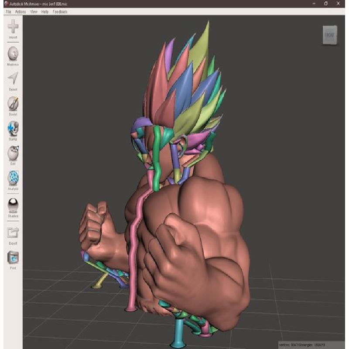This screenshot has width=349, height=349.
Task: Close the Meshmixer window
Action: [x=338, y=3]
